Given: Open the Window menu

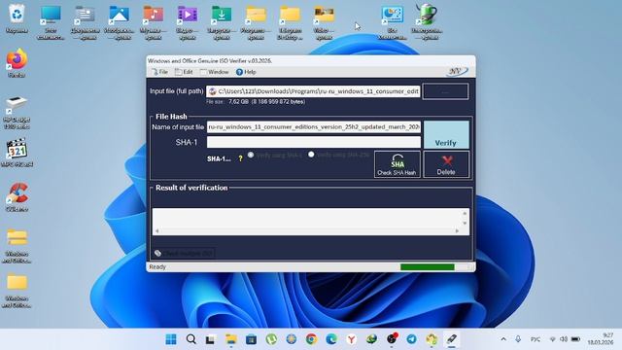Looking at the screenshot, I should pos(215,72).
